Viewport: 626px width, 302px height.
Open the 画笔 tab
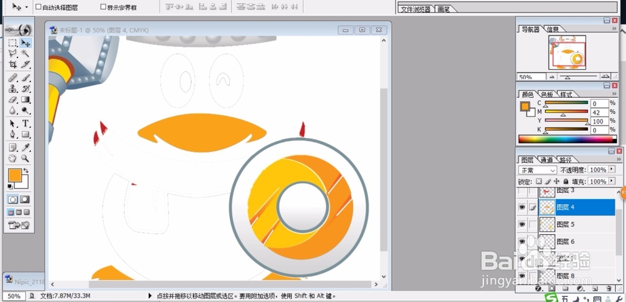click(444, 9)
